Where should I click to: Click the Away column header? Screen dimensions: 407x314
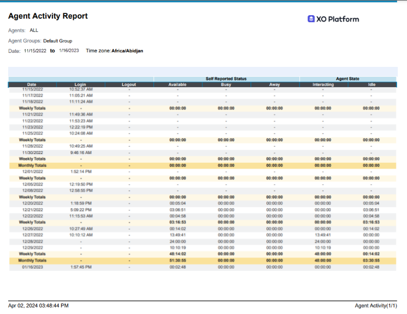coord(274,85)
